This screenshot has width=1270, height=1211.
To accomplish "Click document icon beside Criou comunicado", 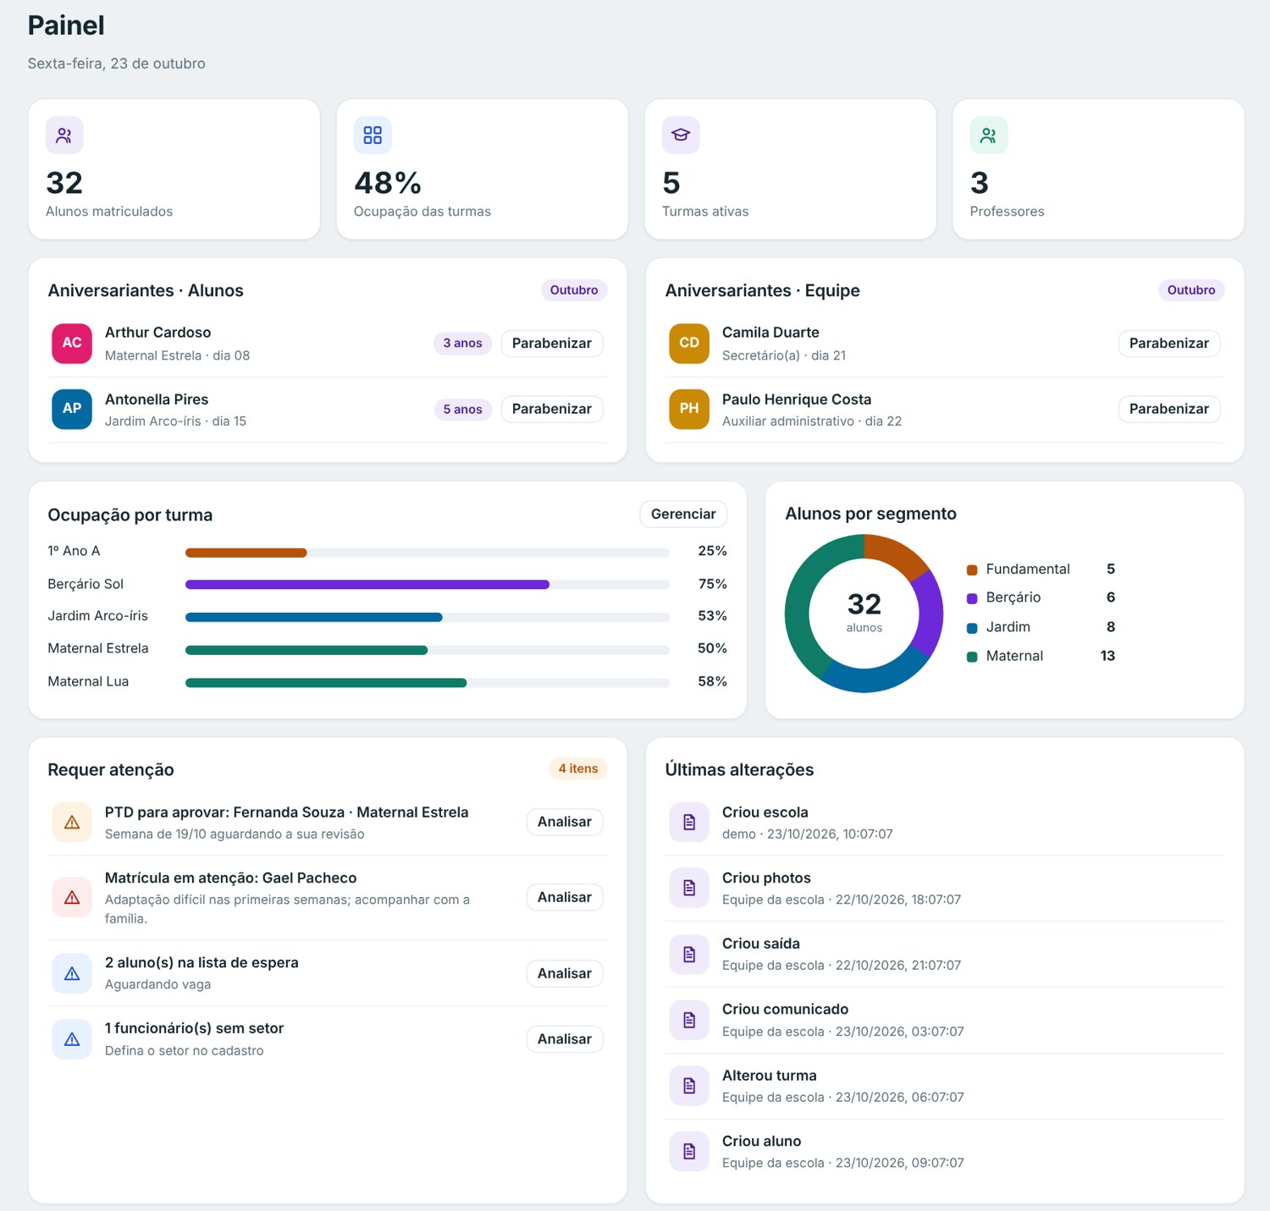I will [x=689, y=1020].
